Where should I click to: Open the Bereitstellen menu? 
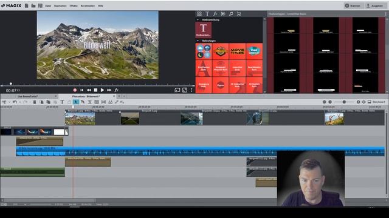[88, 5]
